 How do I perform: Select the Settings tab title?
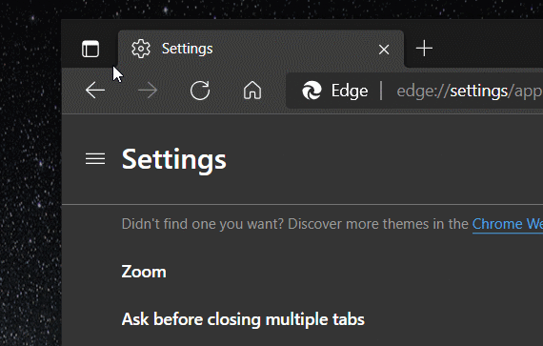click(x=187, y=49)
